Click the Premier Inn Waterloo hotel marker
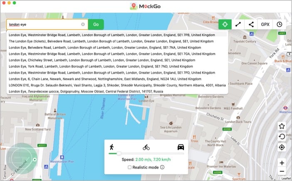This screenshot has height=181, width=292. click(x=221, y=162)
